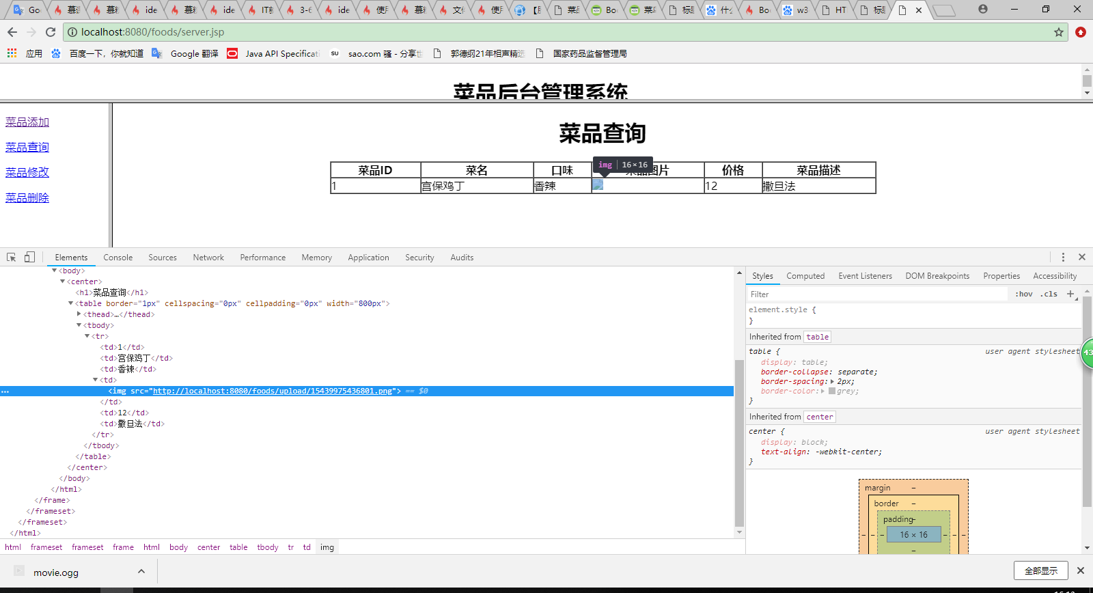Screen dimensions: 1093x593
Task: Click the new style rule plus icon
Action: (x=1070, y=294)
